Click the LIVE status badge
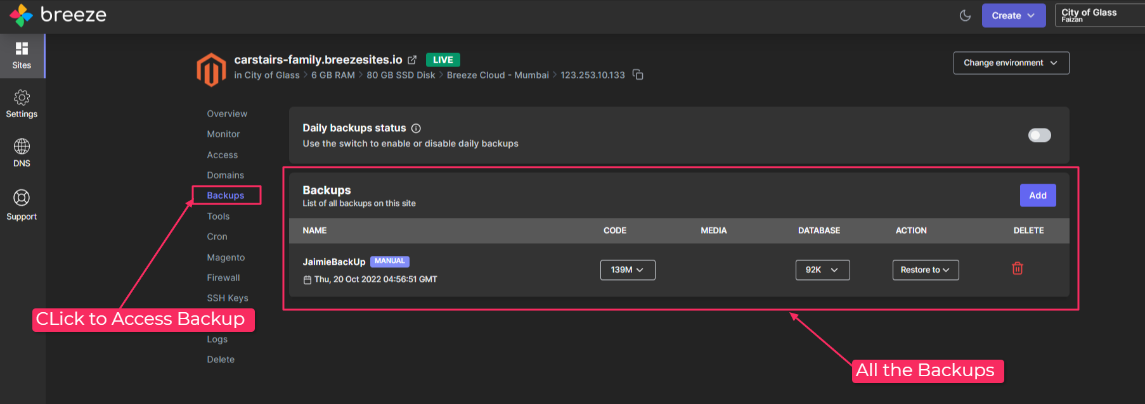Viewport: 1145px width, 404px height. point(443,60)
